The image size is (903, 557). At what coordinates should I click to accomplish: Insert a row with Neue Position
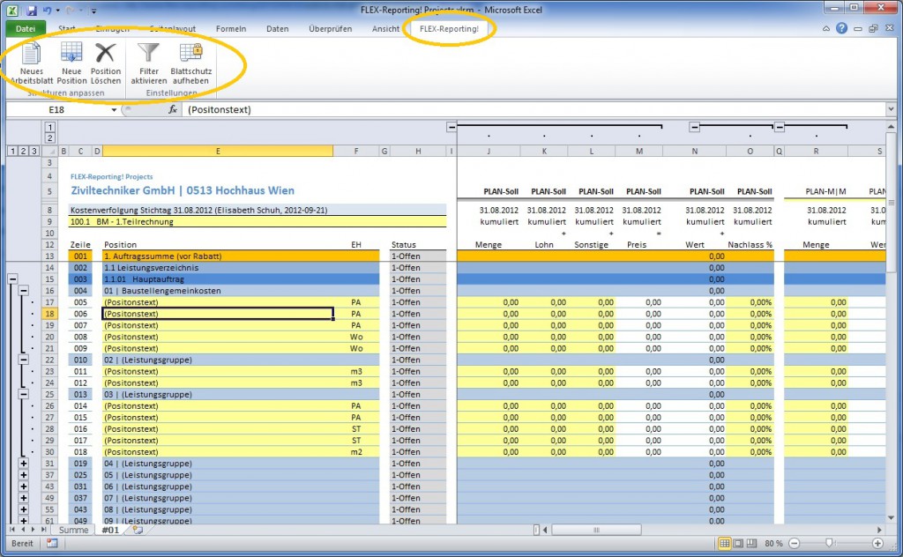(71, 54)
